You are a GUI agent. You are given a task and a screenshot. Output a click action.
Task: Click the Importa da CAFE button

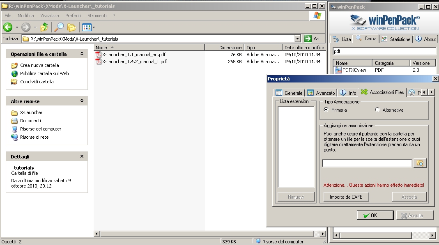pos(346,197)
